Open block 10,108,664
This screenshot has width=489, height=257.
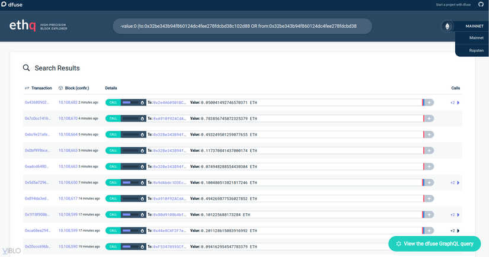pyautogui.click(x=68, y=134)
